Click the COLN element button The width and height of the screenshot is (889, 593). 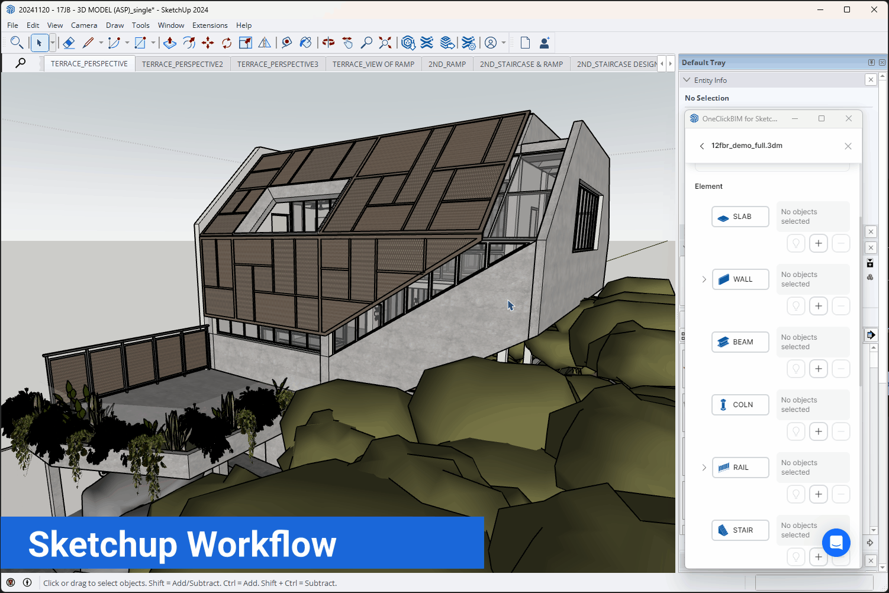[x=740, y=405]
